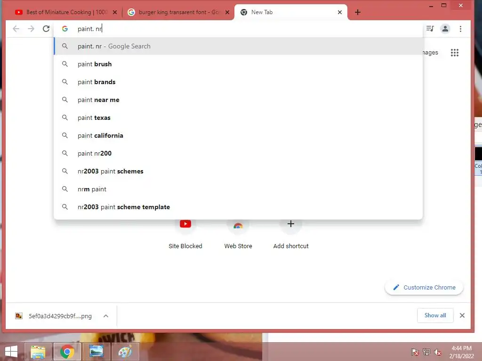Click the Images link at top right

coord(430,53)
